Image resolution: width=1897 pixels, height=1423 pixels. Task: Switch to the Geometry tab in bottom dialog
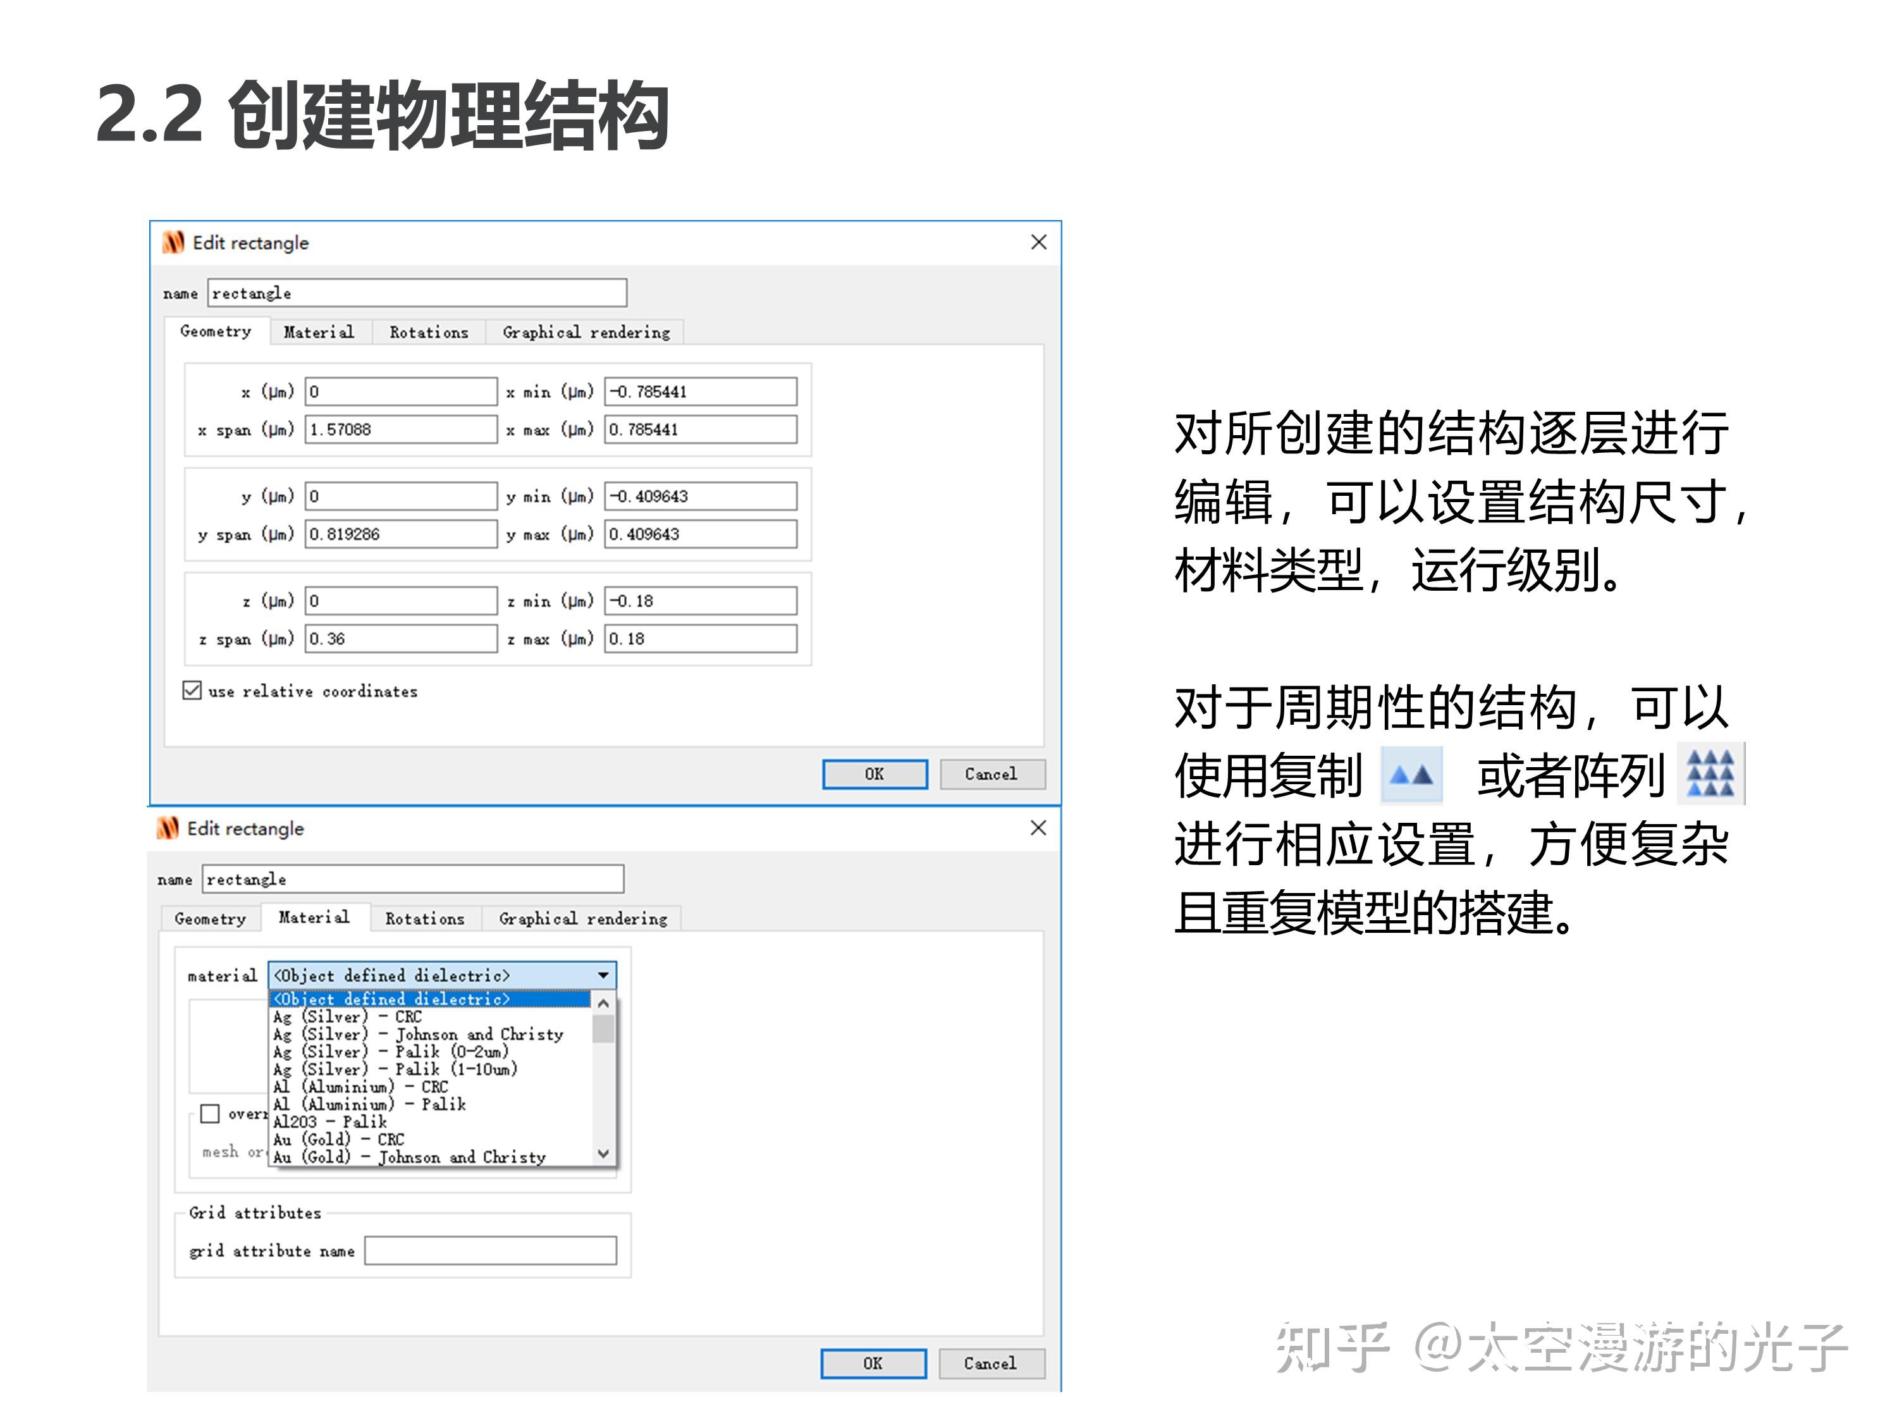(x=209, y=919)
